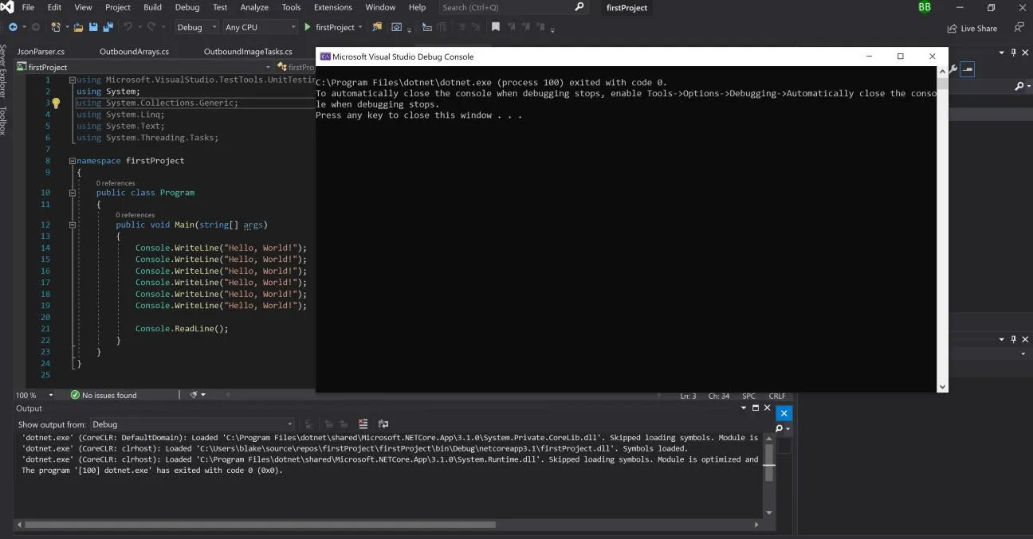Click the Open File folder icon
Screen dimensions: 1033x539
[78, 27]
